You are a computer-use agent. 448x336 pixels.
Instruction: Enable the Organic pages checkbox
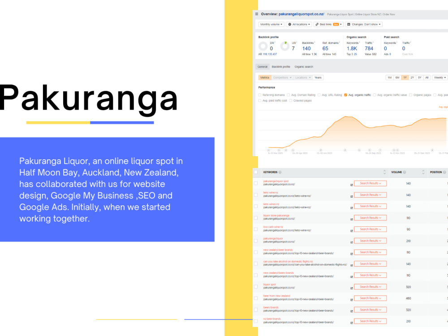[410, 95]
